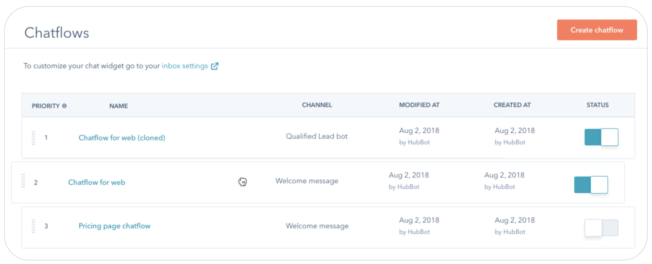Turn off Chatflow for web status switch
Screen dimensions: 652x264
[591, 185]
